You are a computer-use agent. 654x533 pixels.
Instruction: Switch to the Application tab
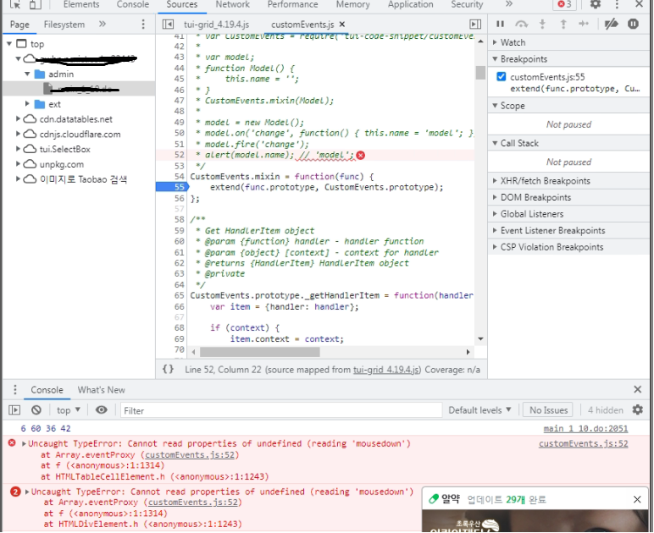(410, 4)
